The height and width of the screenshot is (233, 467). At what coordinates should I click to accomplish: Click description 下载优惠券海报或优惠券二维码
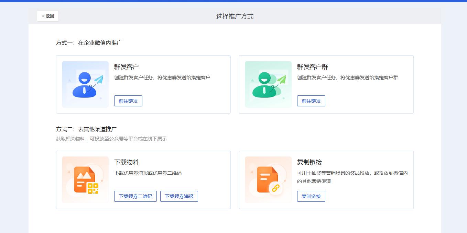pos(148,173)
